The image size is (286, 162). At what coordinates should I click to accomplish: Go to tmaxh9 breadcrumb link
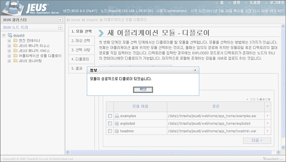click(92, 20)
